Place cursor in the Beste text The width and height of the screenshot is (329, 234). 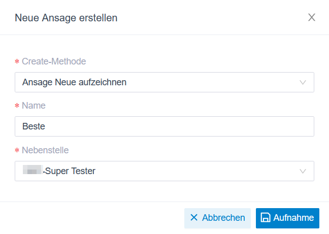34,126
